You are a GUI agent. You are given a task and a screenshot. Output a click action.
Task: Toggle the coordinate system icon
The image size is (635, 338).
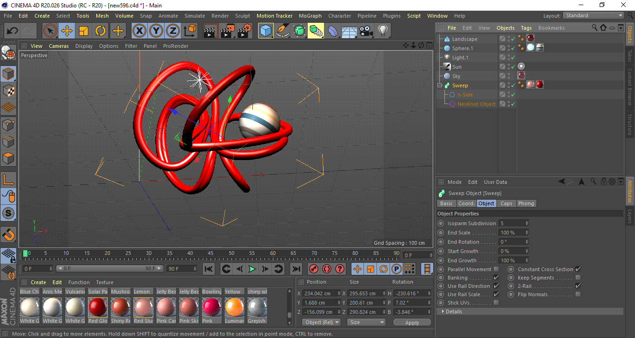(190, 31)
